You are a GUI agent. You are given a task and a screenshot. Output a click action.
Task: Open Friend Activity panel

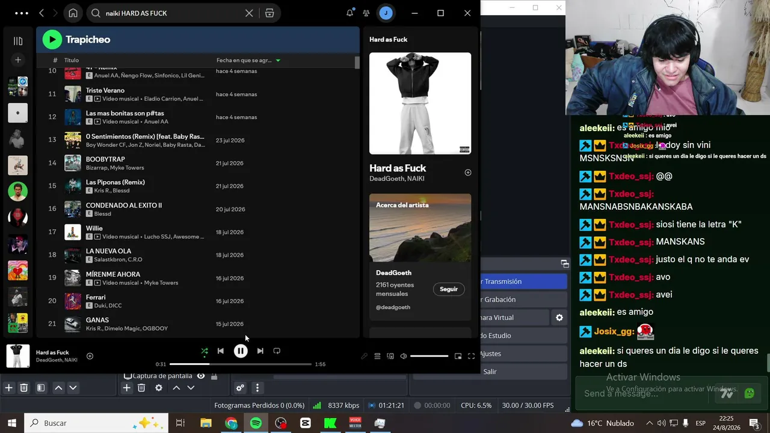[366, 13]
